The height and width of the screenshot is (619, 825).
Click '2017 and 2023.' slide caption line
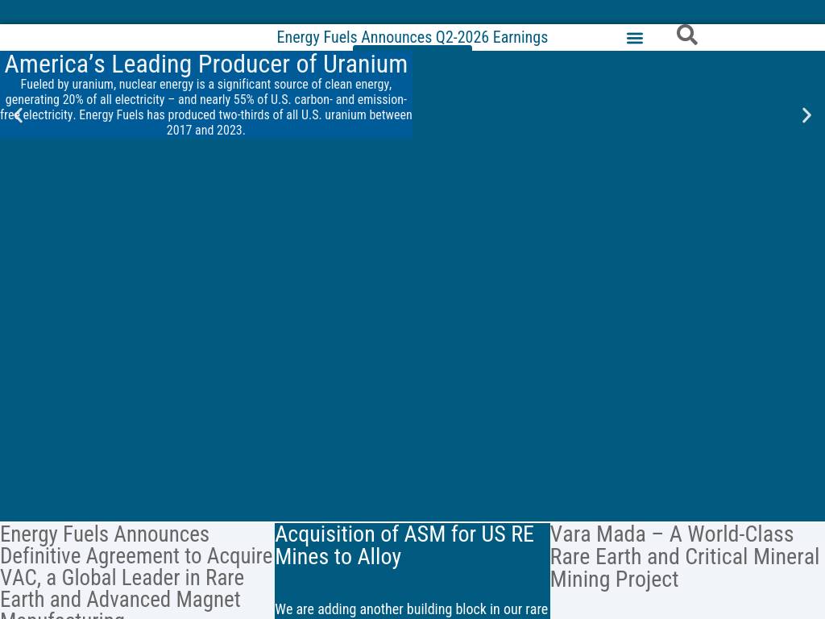tap(205, 130)
